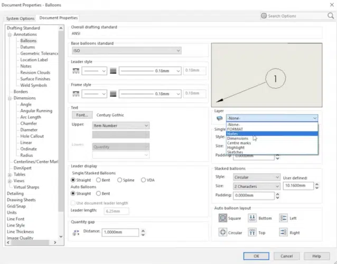Click the Quantity gap distance icon
Image resolution: width=337 pixels, height=264 pixels.
[76, 232]
